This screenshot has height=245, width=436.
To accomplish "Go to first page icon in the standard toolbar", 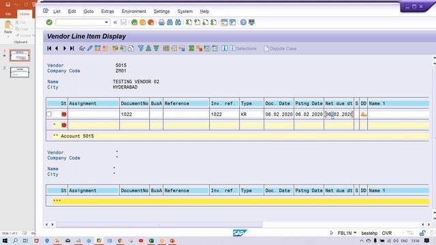I will tap(189, 22).
